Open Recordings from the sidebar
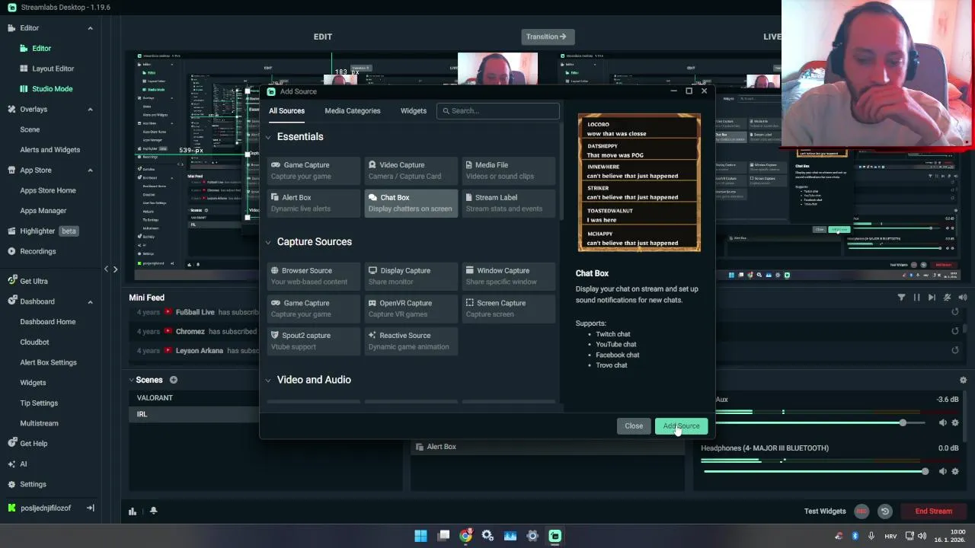Image resolution: width=975 pixels, height=548 pixels. click(x=37, y=251)
